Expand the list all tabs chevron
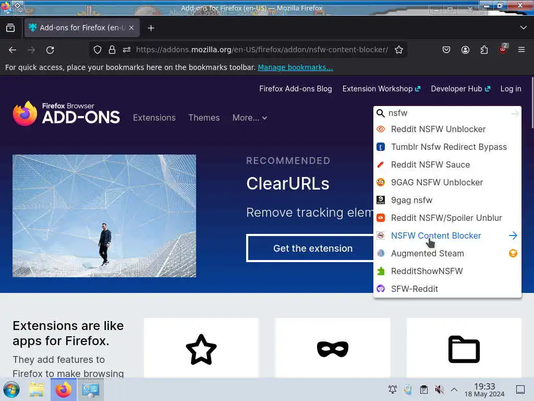 (524, 28)
